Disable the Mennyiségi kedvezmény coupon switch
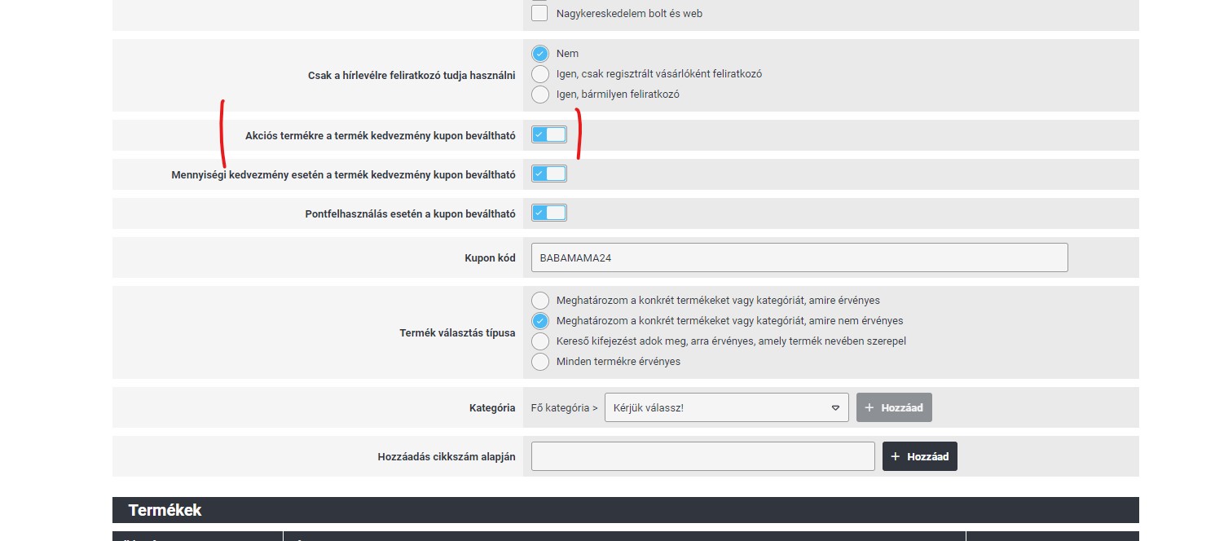 pyautogui.click(x=548, y=174)
